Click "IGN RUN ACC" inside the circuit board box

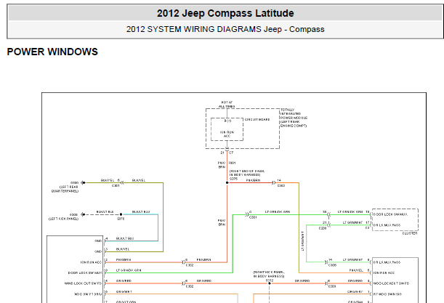click(227, 134)
